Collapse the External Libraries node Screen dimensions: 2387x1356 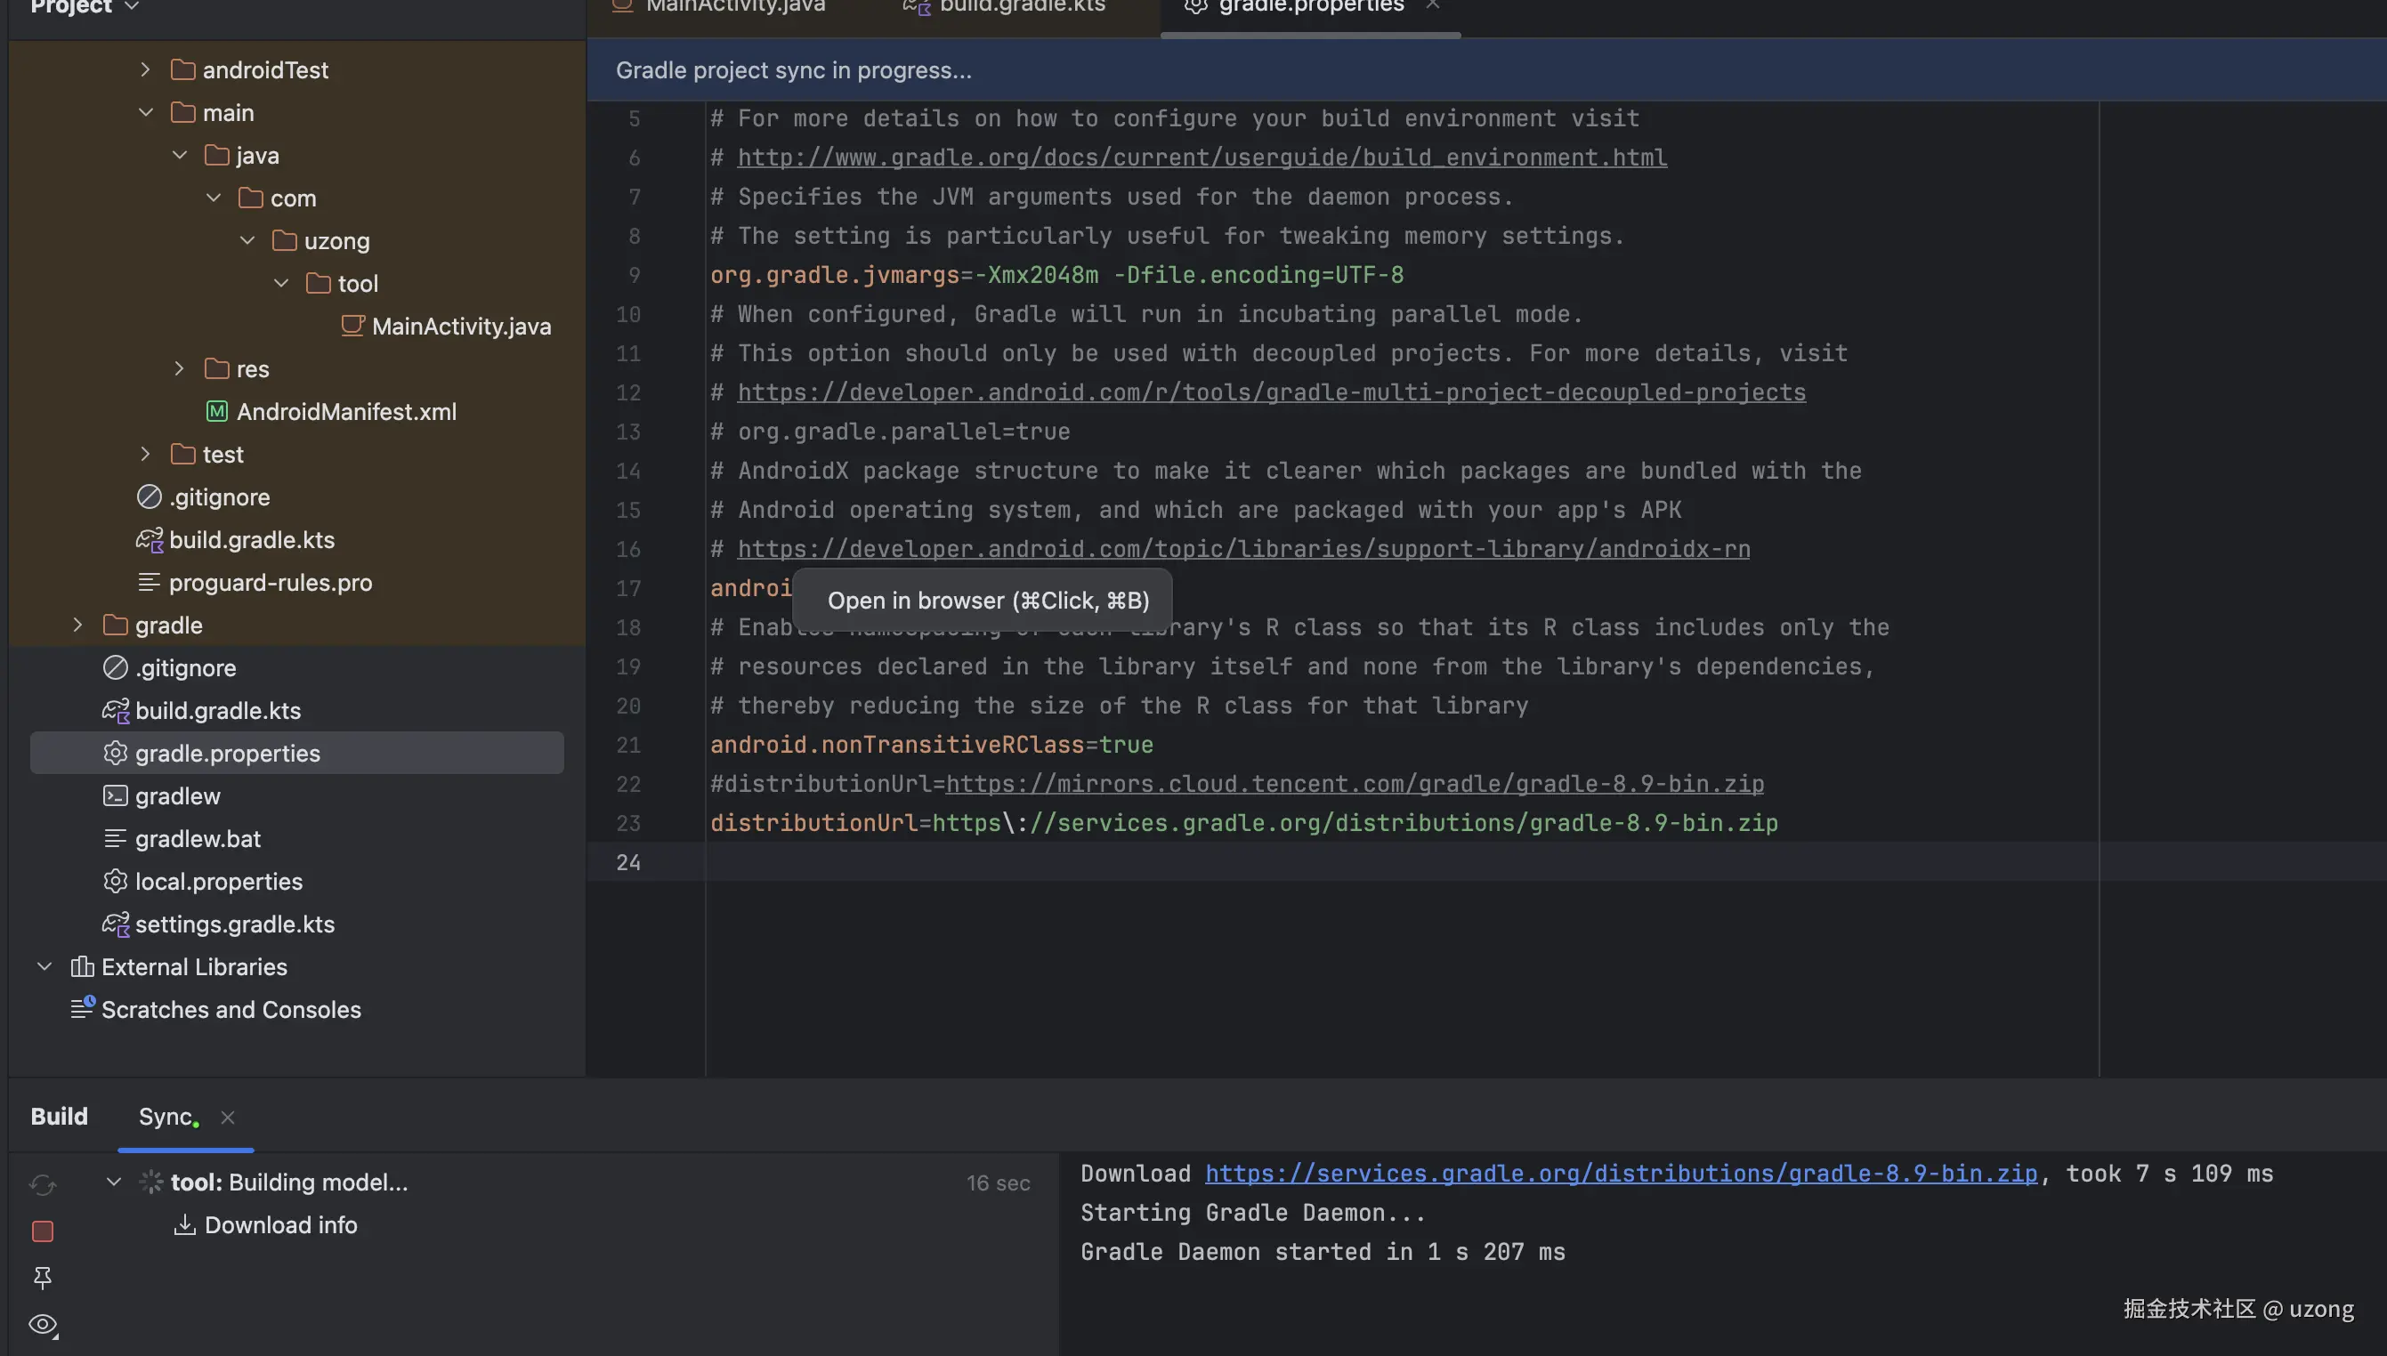click(44, 966)
